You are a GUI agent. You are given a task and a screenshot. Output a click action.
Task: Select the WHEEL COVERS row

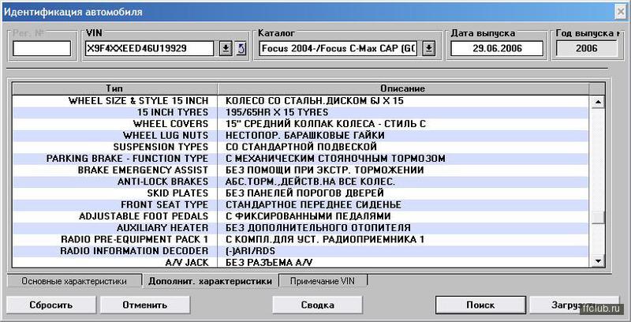click(x=301, y=124)
